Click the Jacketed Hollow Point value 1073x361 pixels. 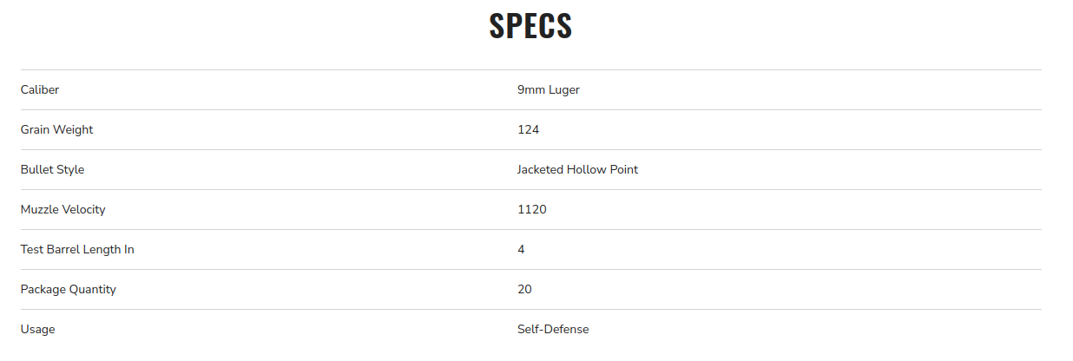tap(578, 169)
